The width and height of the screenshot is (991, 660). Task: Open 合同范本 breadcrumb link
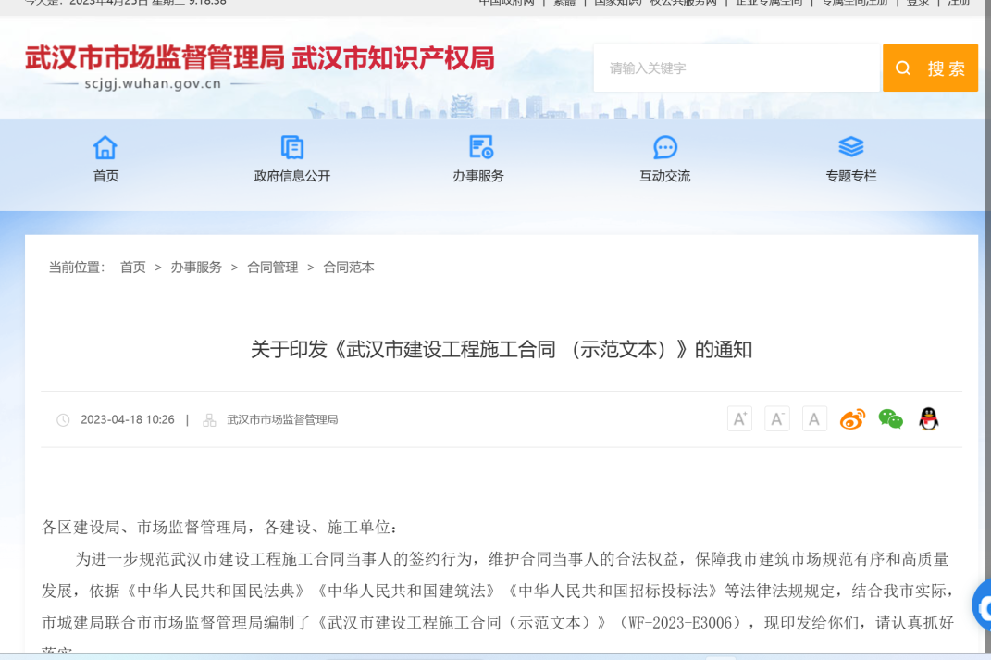pyautogui.click(x=349, y=268)
